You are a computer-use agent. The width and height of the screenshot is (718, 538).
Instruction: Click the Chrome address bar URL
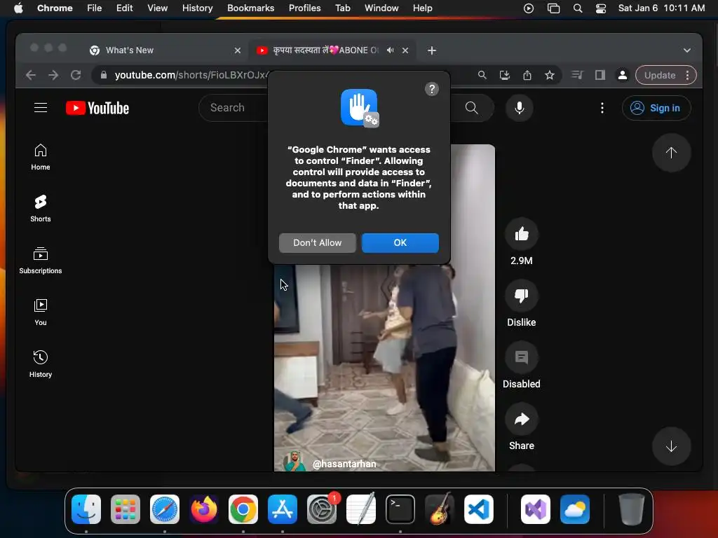[x=191, y=75]
